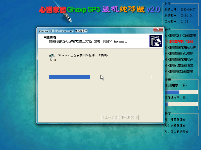201x150 pixels.
Task: Click the 心语家园 Ghoxp SP3 banner title
Action: pyautogui.click(x=100, y=9)
